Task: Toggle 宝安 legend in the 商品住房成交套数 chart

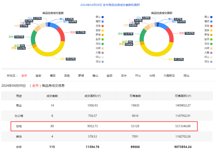Action: 99,30
